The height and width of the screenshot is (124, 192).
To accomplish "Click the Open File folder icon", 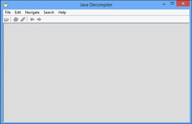I will coord(6,19).
